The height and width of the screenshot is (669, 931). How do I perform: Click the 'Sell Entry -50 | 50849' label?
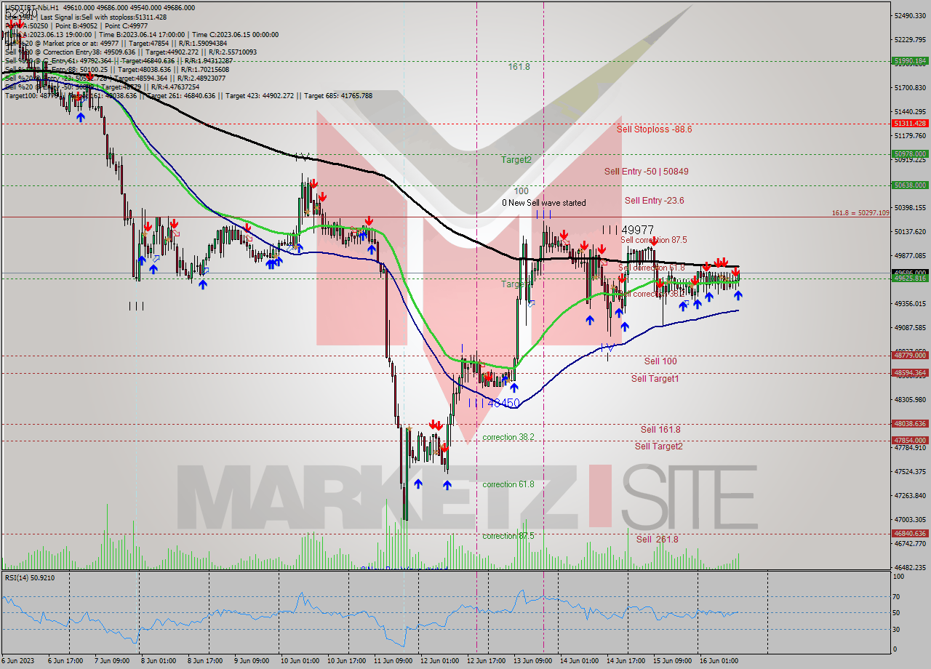(x=646, y=172)
